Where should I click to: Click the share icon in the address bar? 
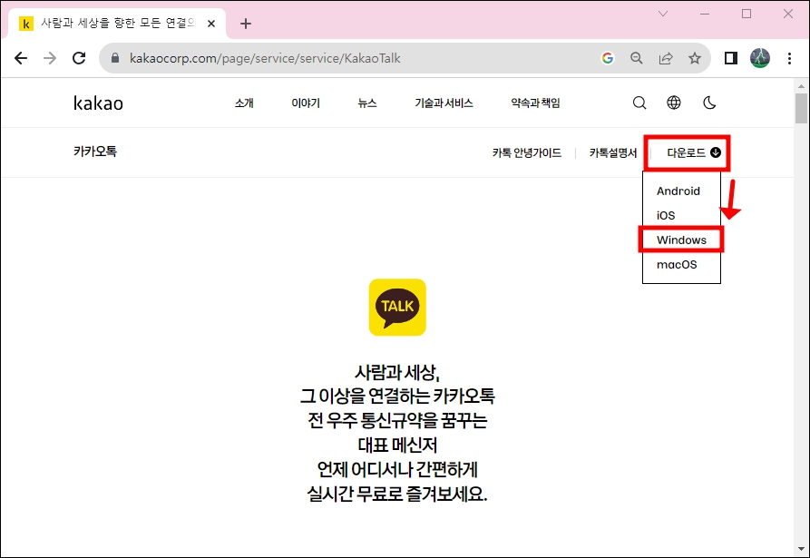tap(666, 56)
